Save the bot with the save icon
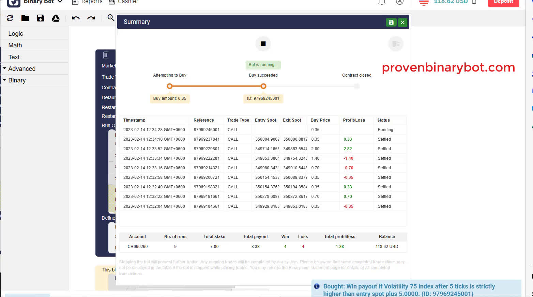 [x=41, y=18]
